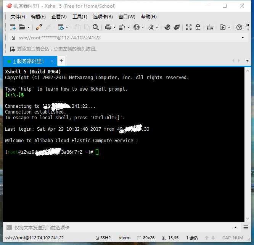Click the New session toolbar icon
The image size is (254, 245).
[13, 27]
